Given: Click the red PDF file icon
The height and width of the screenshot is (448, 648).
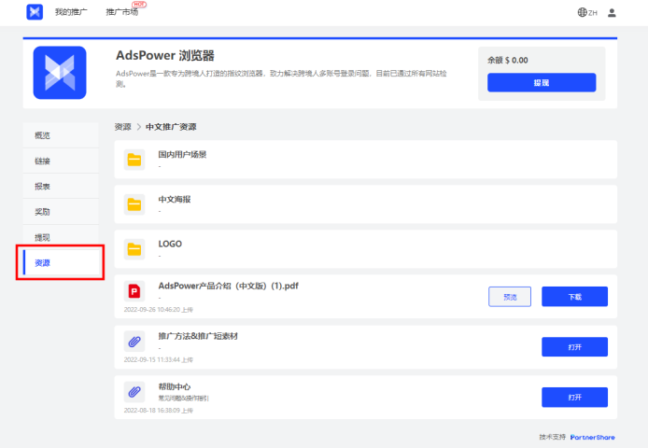Looking at the screenshot, I should pyautogui.click(x=134, y=291).
